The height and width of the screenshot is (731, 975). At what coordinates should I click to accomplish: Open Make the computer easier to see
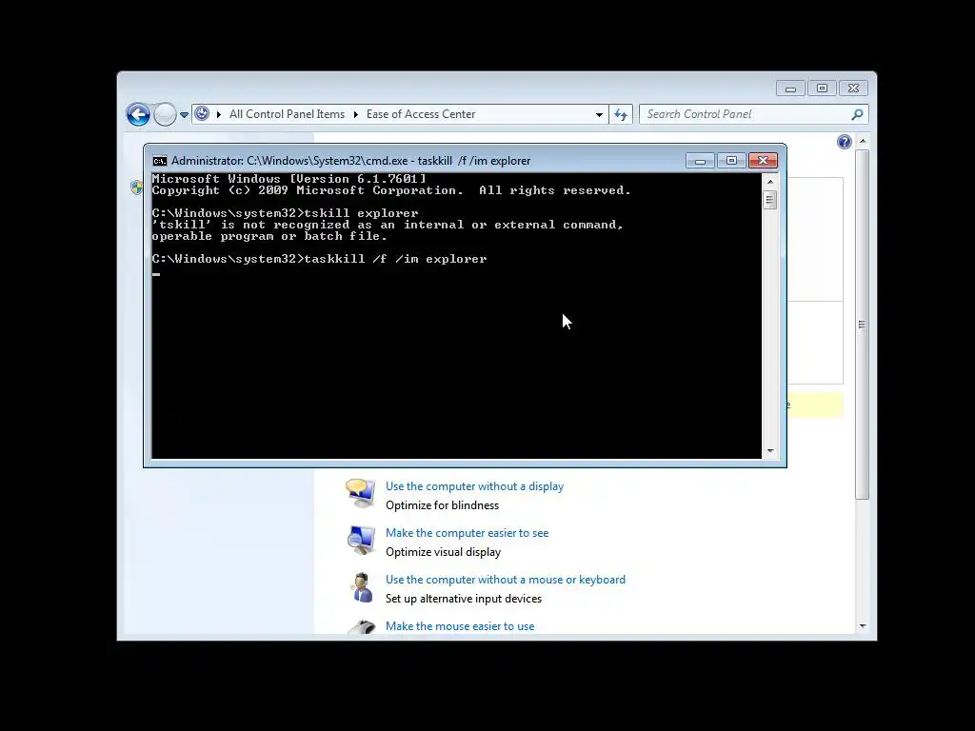[x=467, y=533]
